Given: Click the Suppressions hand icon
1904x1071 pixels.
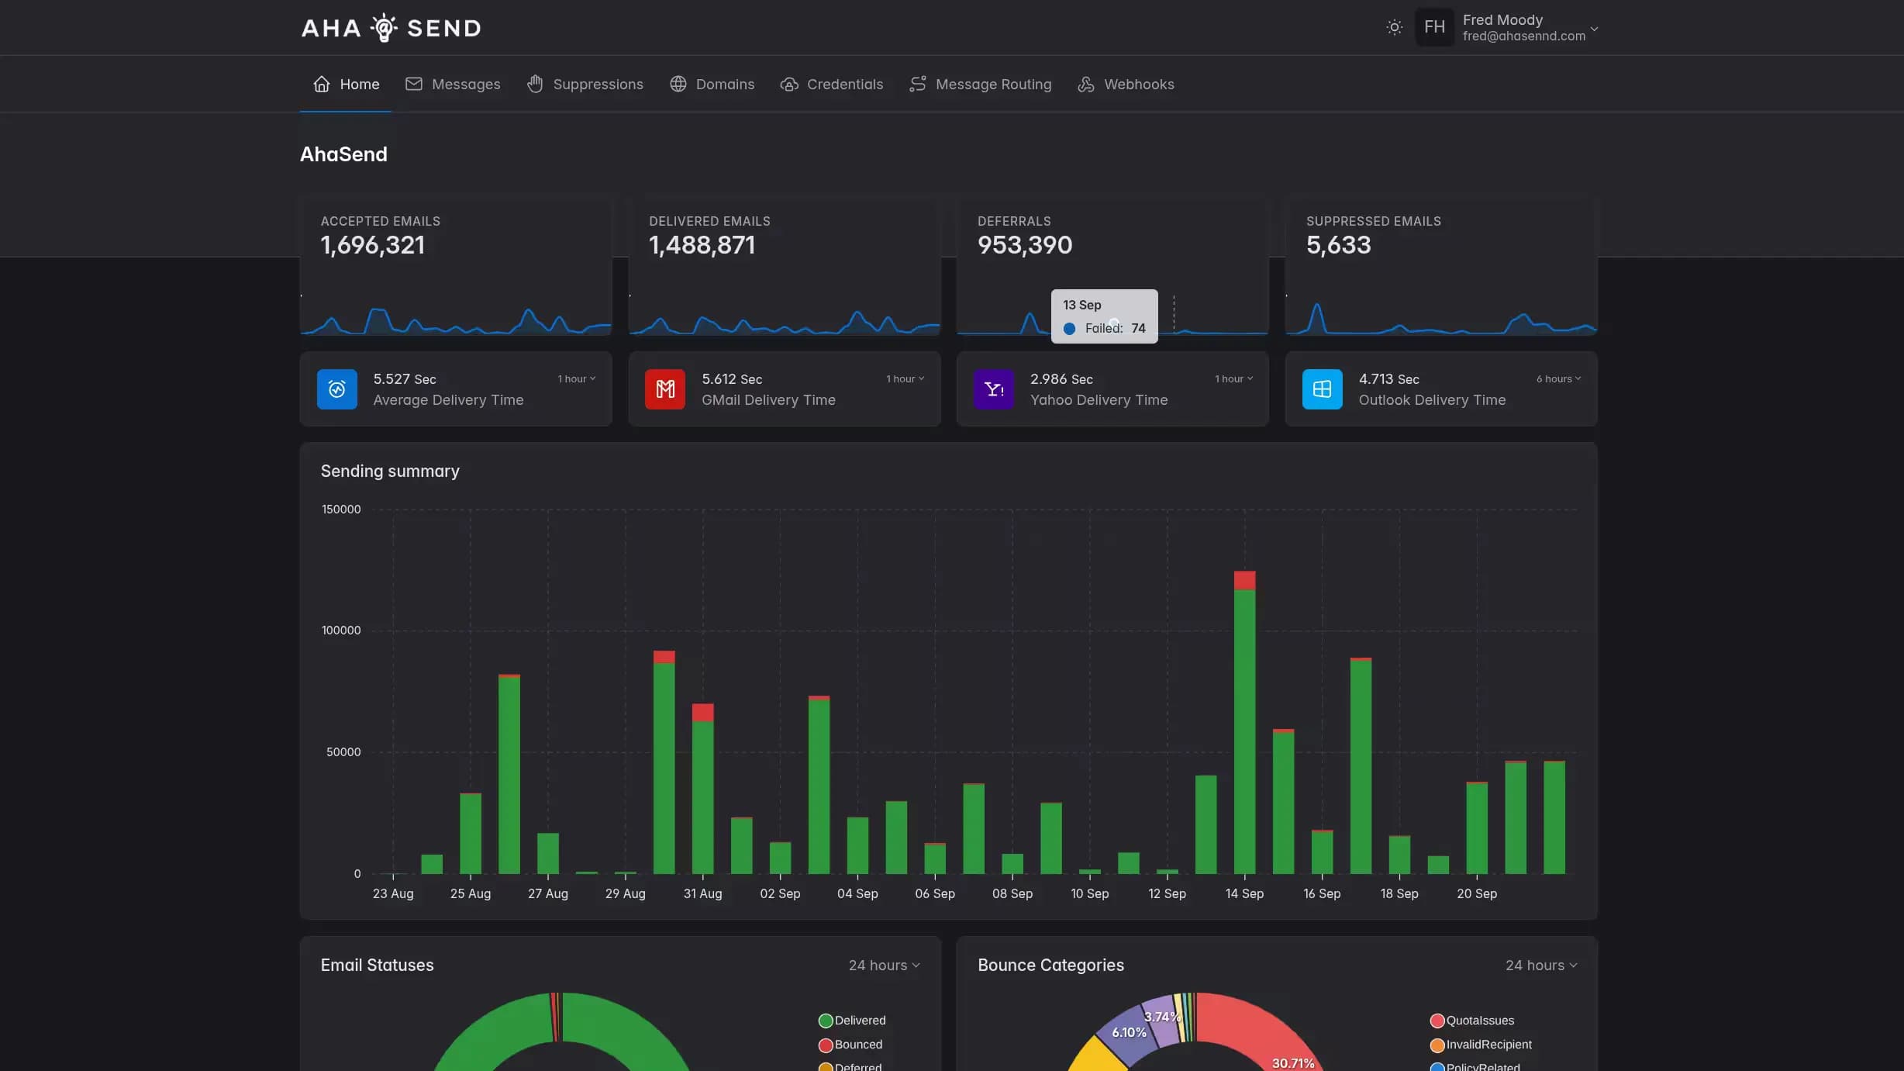Looking at the screenshot, I should (x=535, y=84).
